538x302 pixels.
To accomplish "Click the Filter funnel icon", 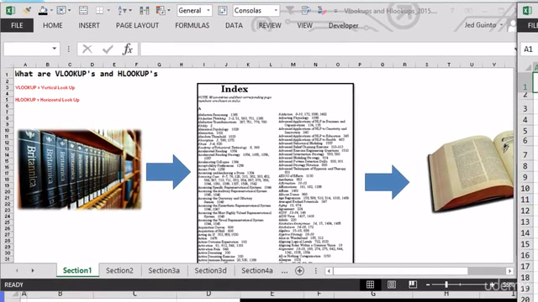I will click(x=290, y=10).
